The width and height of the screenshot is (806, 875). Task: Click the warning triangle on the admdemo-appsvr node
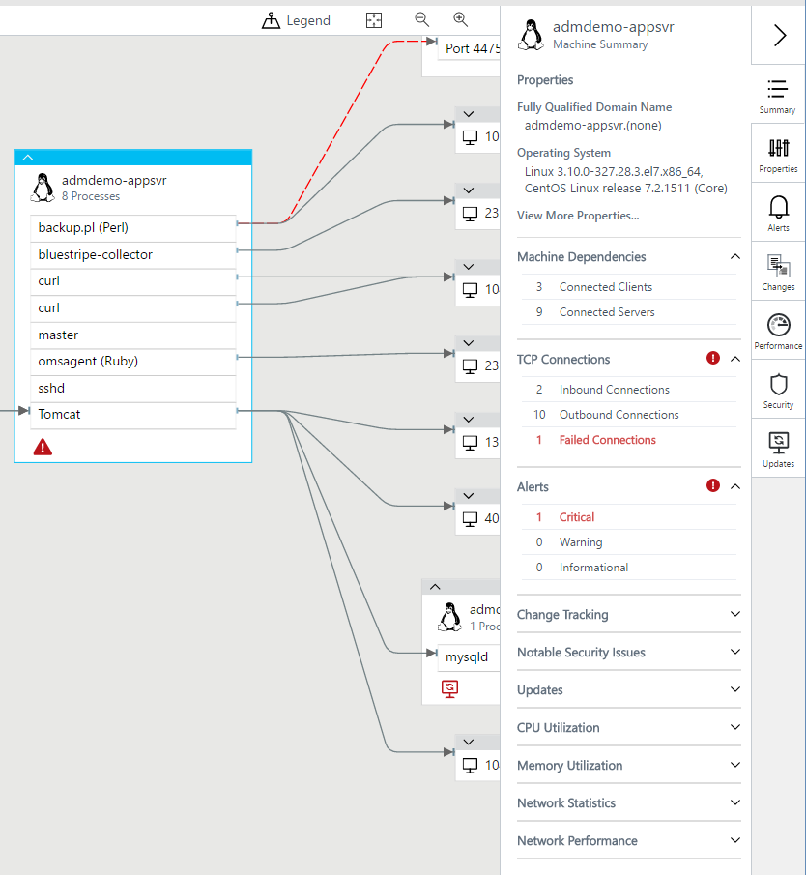coord(42,447)
